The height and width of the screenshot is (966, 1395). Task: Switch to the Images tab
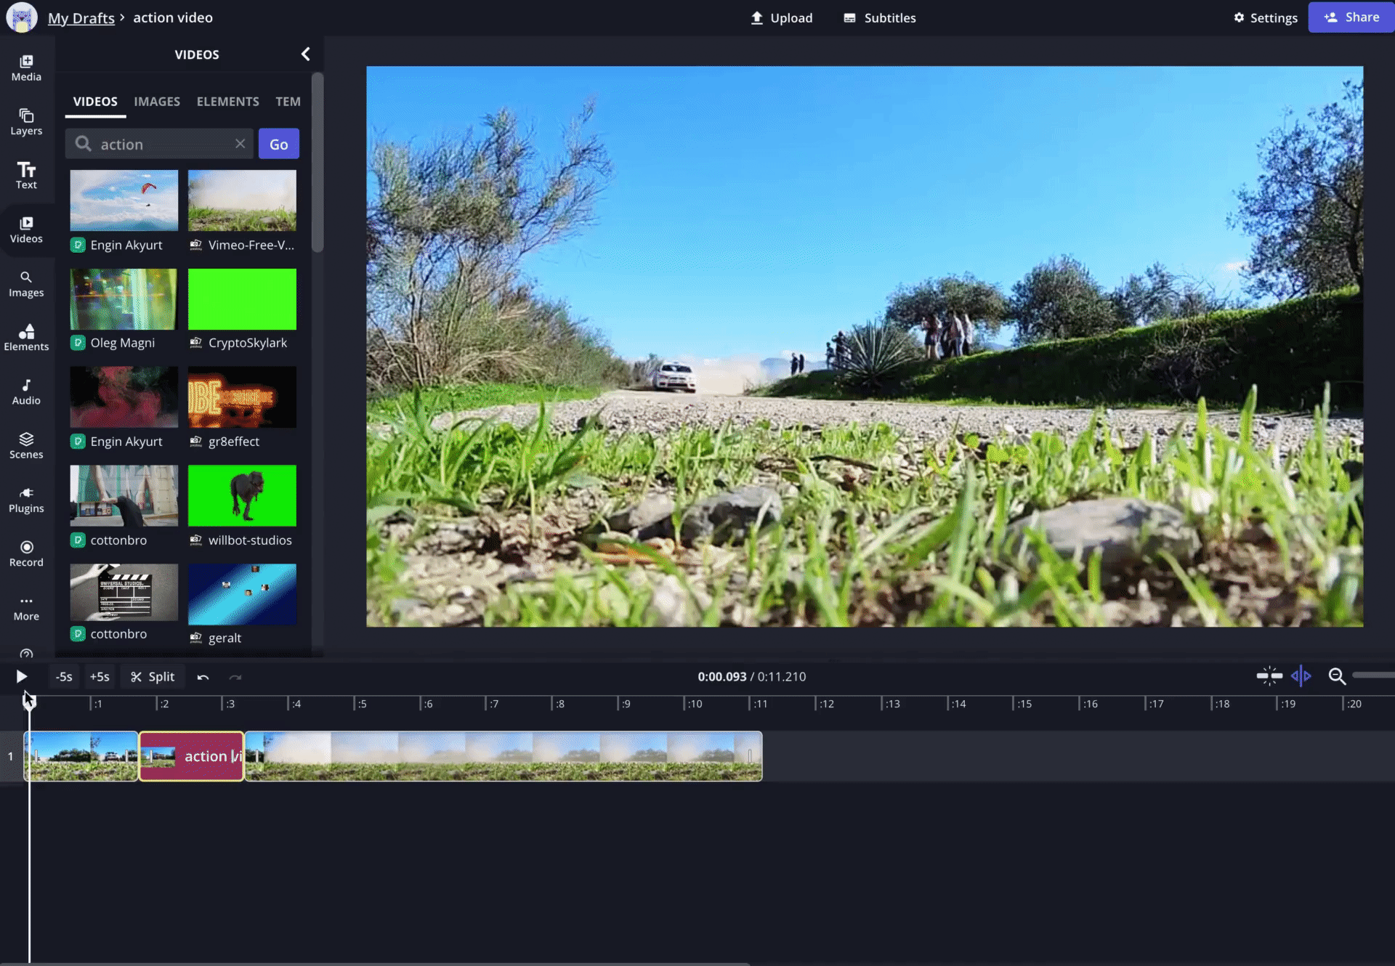157,102
